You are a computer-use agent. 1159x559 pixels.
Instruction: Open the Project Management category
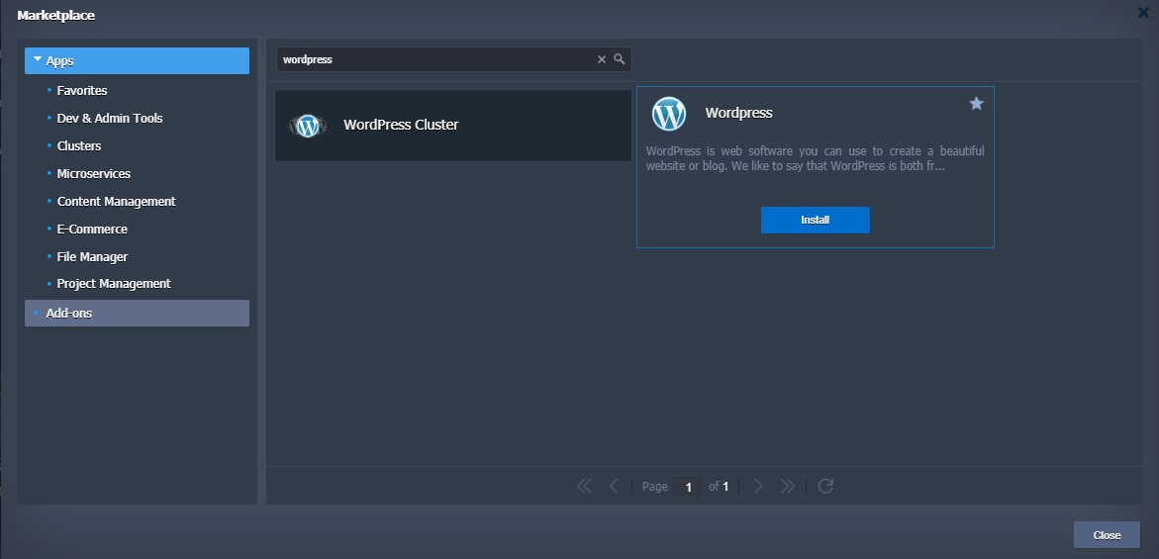114,284
